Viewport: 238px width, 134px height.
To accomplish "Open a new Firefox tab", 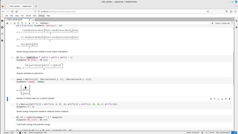I will tap(36, 6).
